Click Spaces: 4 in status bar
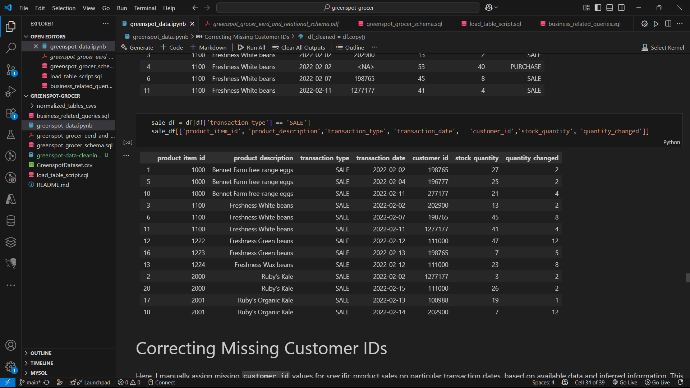The image size is (690, 388). (543, 383)
